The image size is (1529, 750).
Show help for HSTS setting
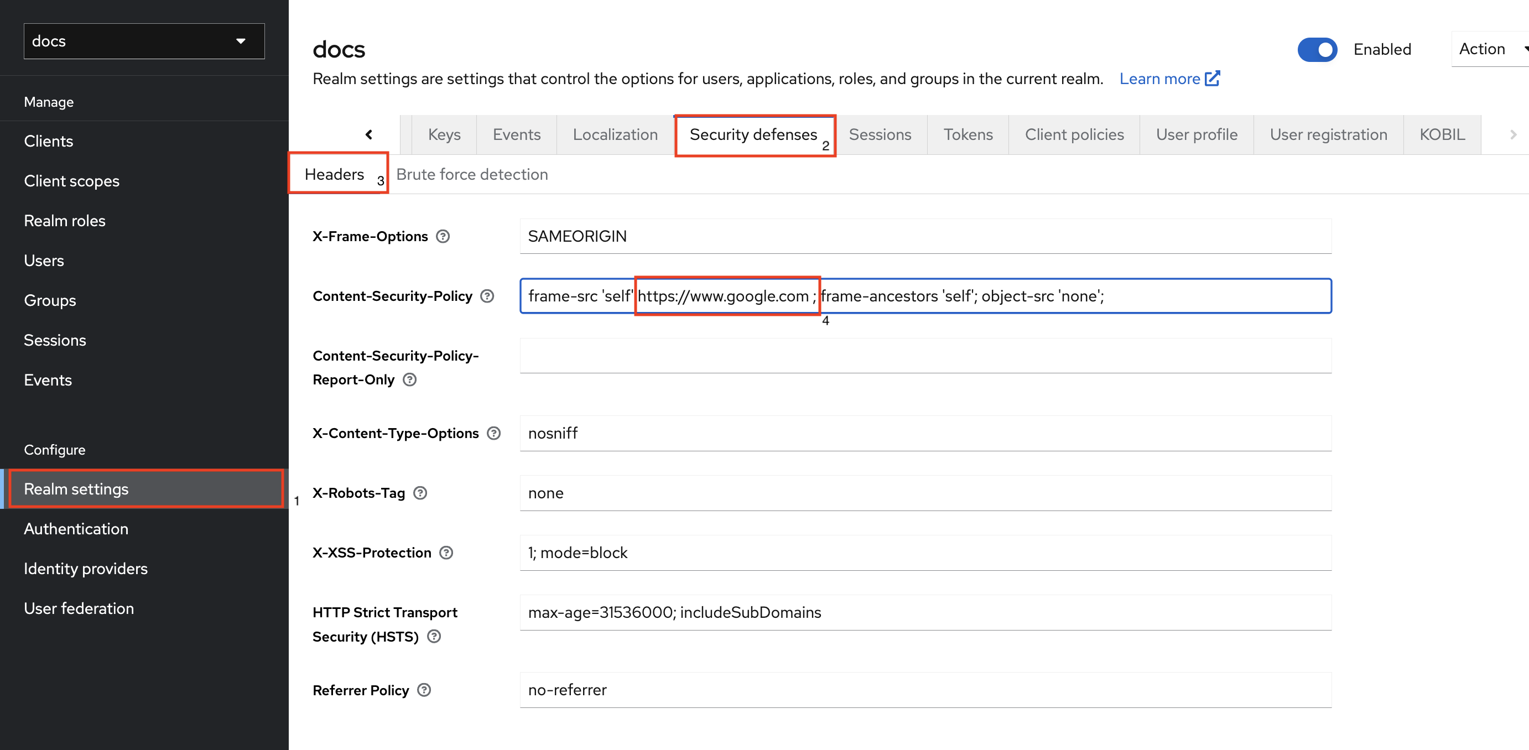coord(434,637)
